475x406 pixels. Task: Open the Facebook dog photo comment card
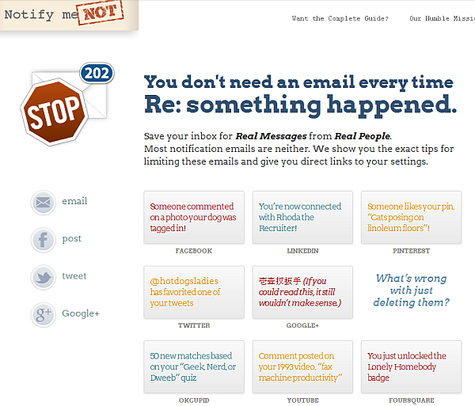click(x=194, y=217)
